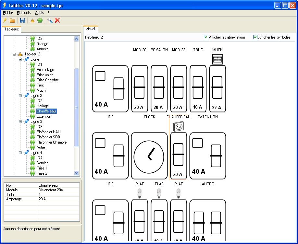Open a file with the folder icon
The height and width of the screenshot is (244, 298).
12,20
